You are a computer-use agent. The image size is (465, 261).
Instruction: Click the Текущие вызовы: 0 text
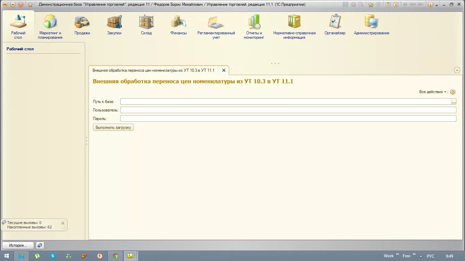tap(24, 223)
